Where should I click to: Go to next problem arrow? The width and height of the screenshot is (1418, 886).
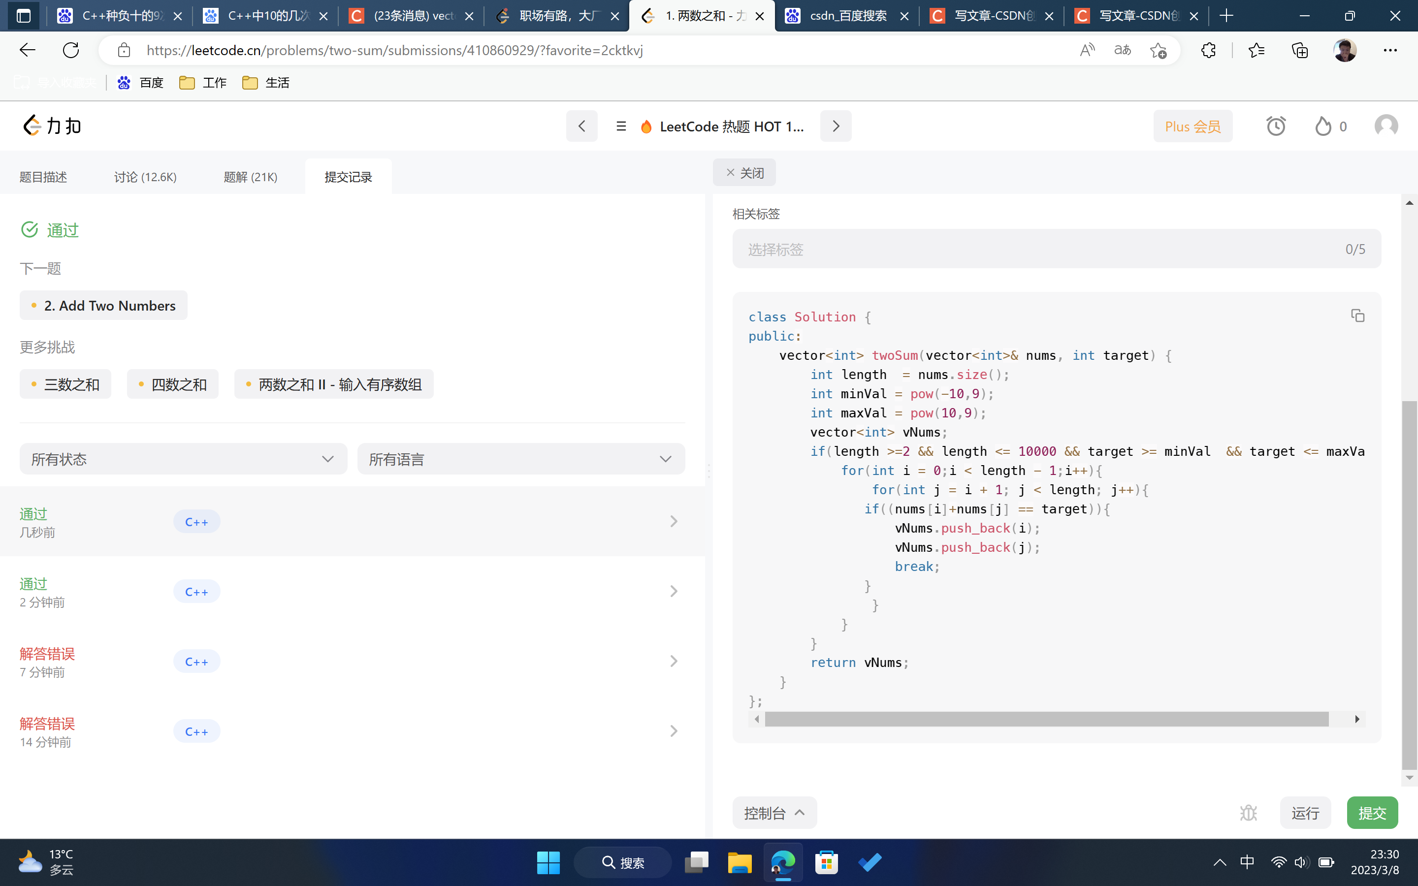836,127
